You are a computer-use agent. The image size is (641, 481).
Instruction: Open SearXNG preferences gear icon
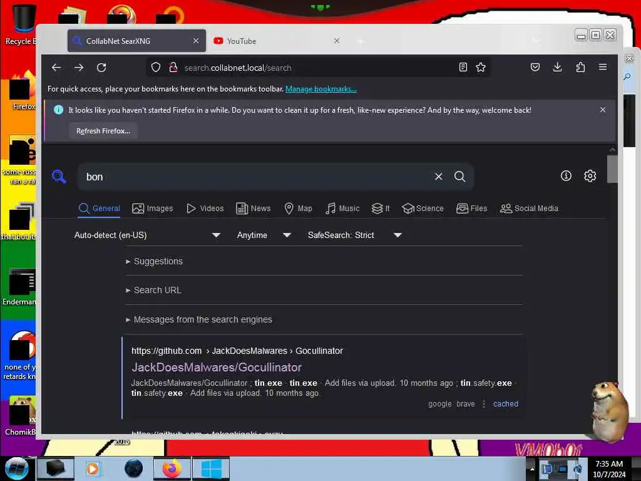coord(590,176)
